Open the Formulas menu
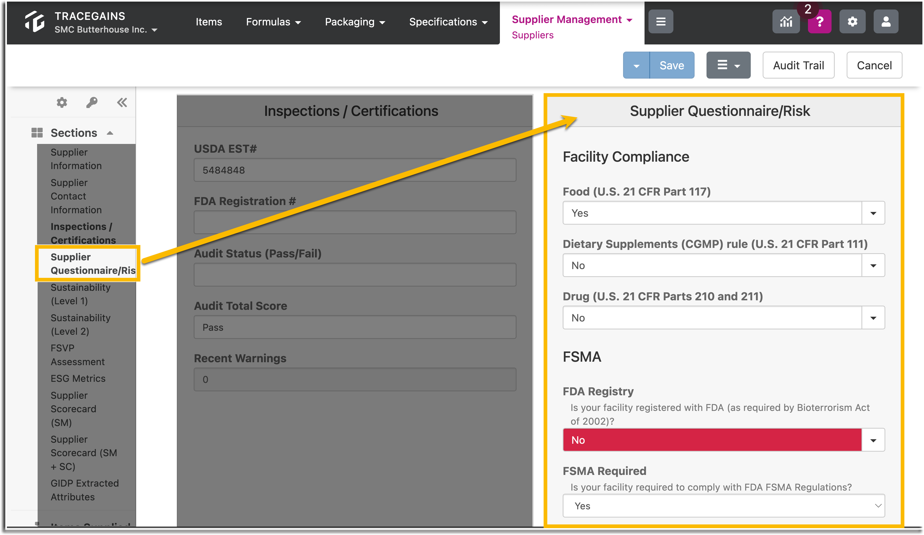 point(273,22)
